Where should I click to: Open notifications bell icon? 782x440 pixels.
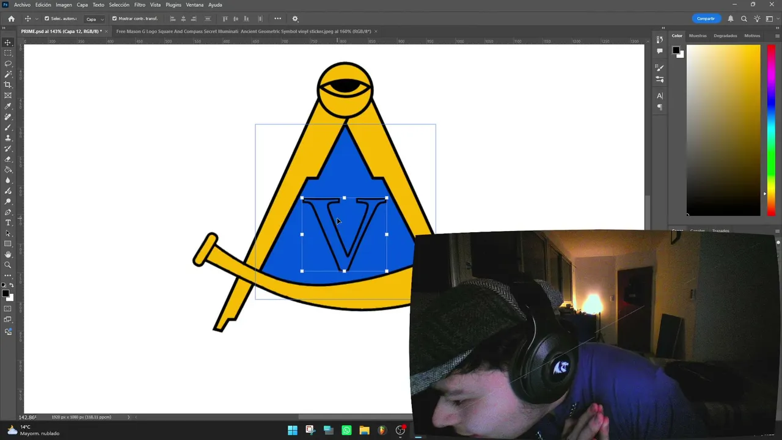point(730,19)
